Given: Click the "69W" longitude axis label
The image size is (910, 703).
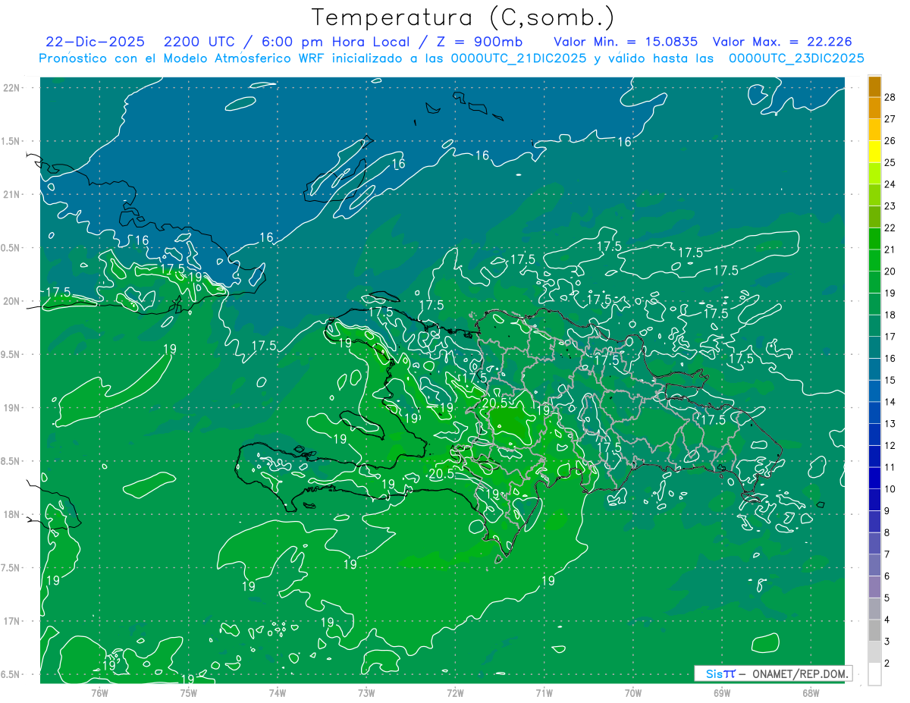Looking at the screenshot, I should pyautogui.click(x=722, y=692).
